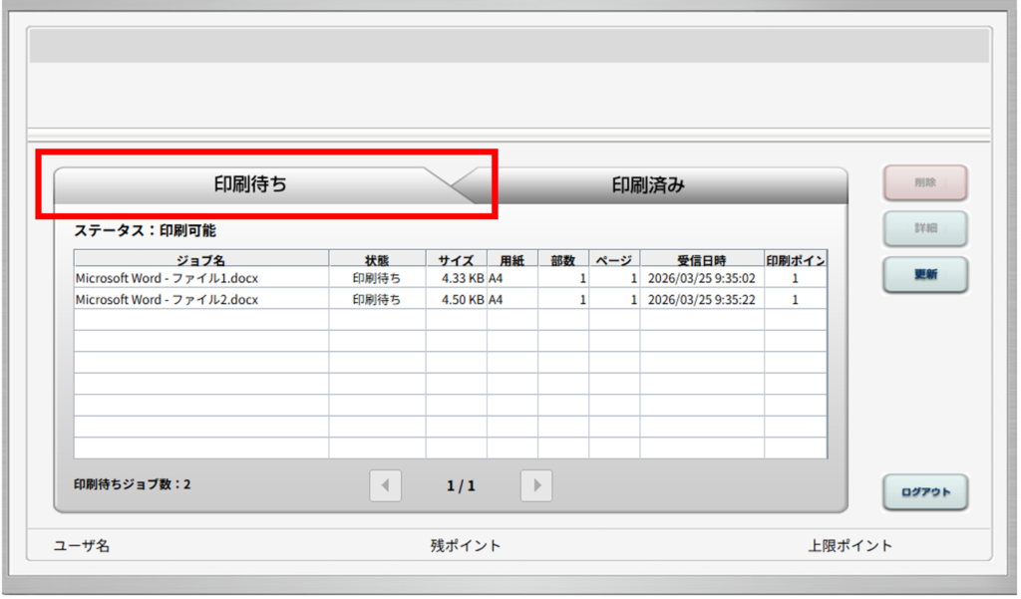Select the ファイル2.docx print job

pyautogui.click(x=168, y=299)
